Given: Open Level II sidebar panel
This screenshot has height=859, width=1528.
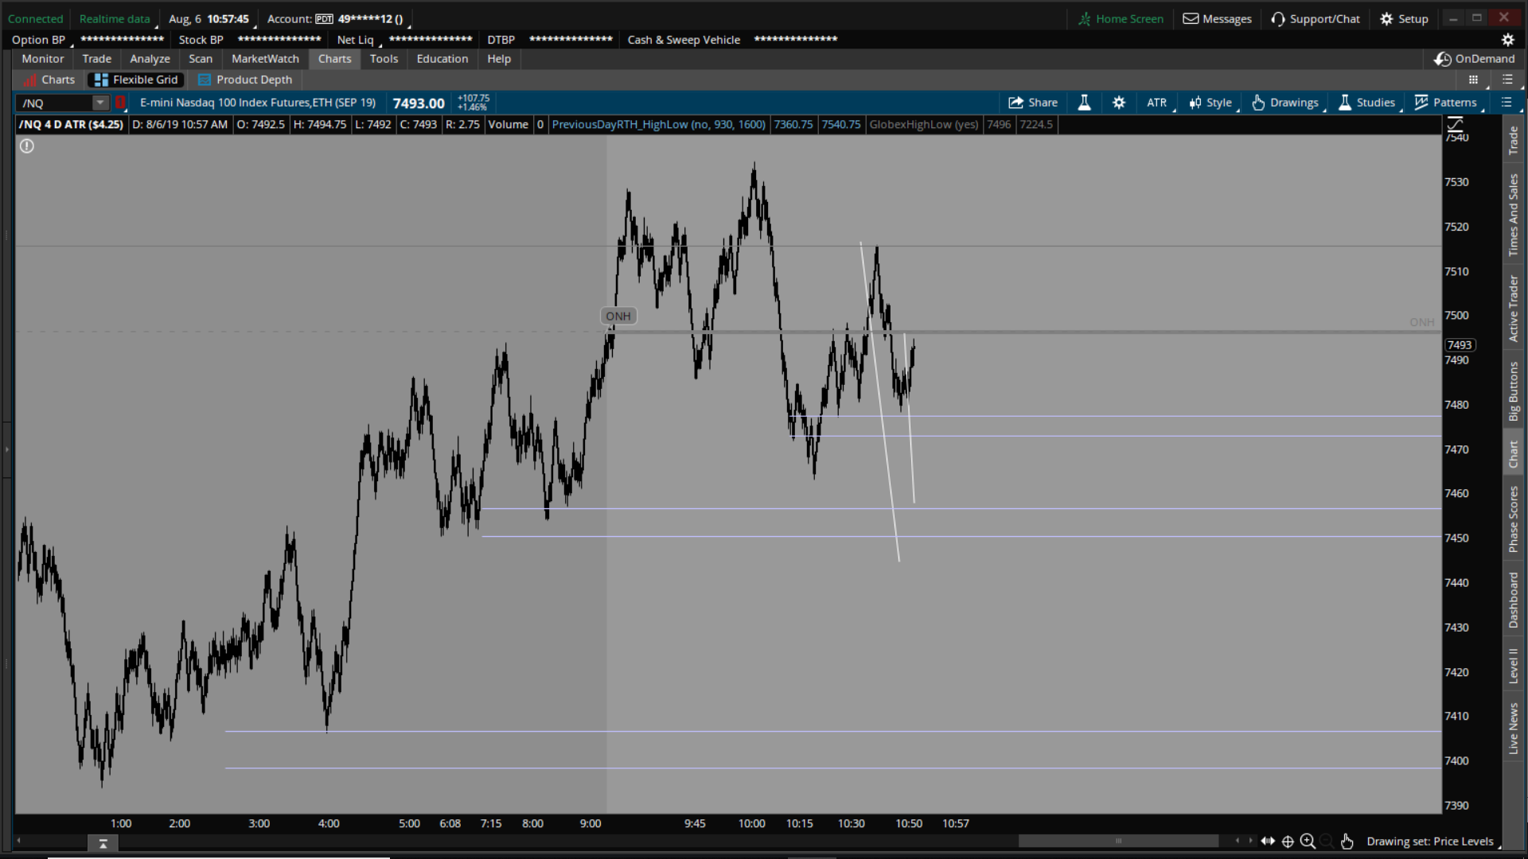Looking at the screenshot, I should [1514, 667].
